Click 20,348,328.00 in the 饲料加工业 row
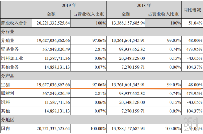The height and width of the screenshot is (134, 203). click(x=132, y=58)
